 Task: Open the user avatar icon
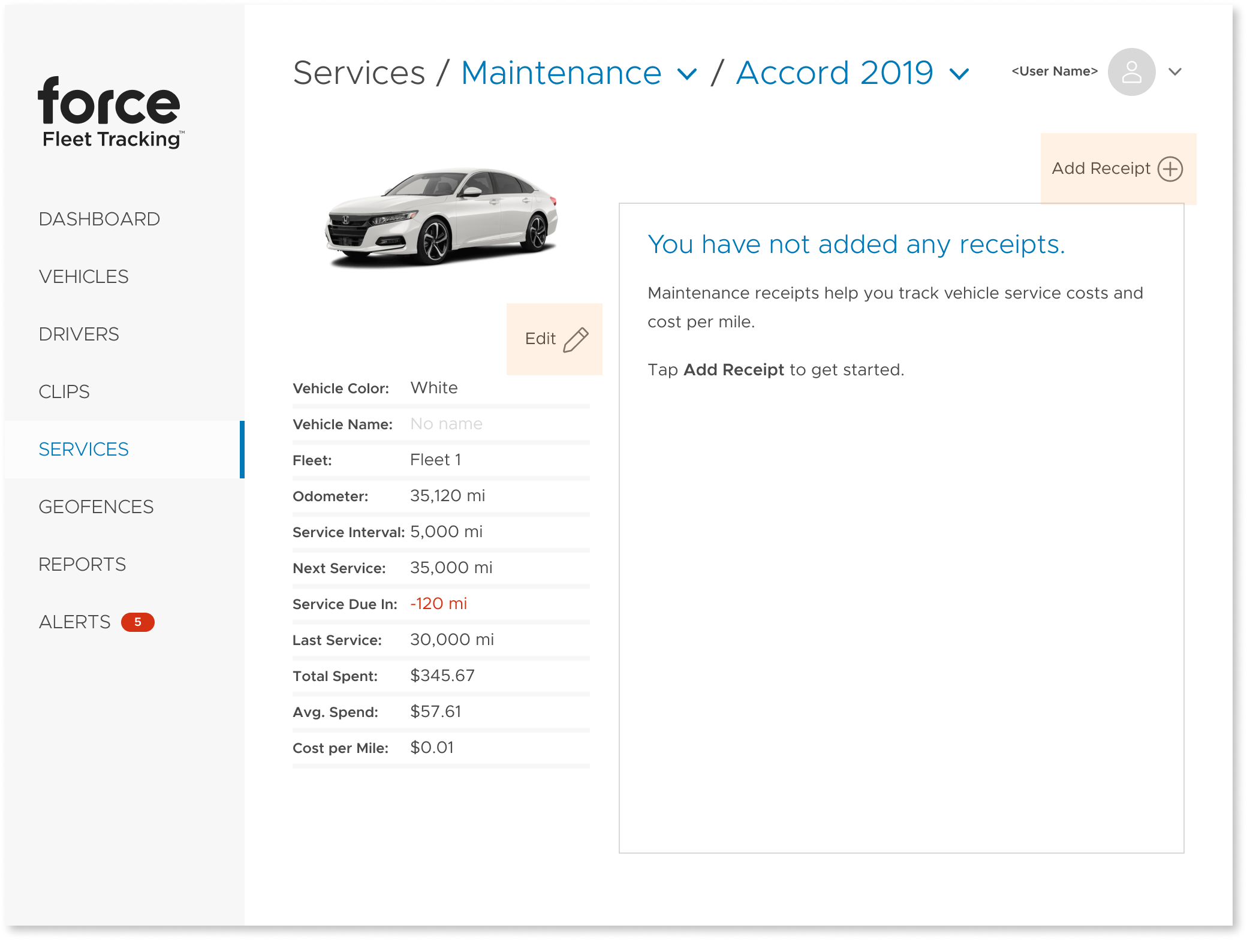(1131, 72)
